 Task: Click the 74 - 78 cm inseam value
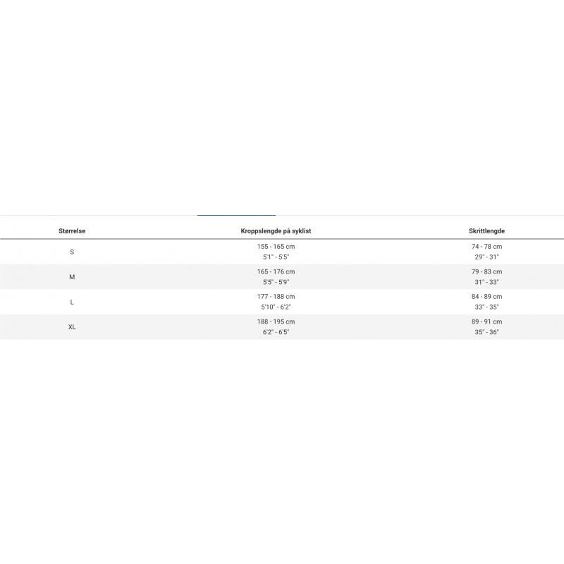486,247
